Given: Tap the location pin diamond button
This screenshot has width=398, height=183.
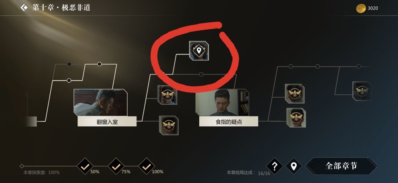Looking at the screenshot, I should (294, 166).
